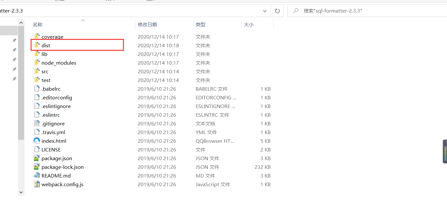Sort files by 名称 column

click(38, 24)
